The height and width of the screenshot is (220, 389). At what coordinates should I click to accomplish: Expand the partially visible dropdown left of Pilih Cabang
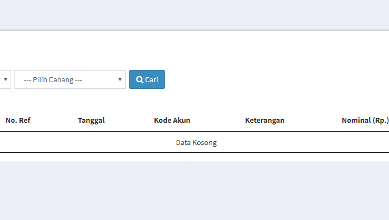point(5,79)
